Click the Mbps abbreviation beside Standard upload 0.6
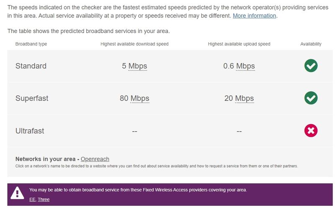The width and height of the screenshot is (335, 210). click(x=245, y=66)
